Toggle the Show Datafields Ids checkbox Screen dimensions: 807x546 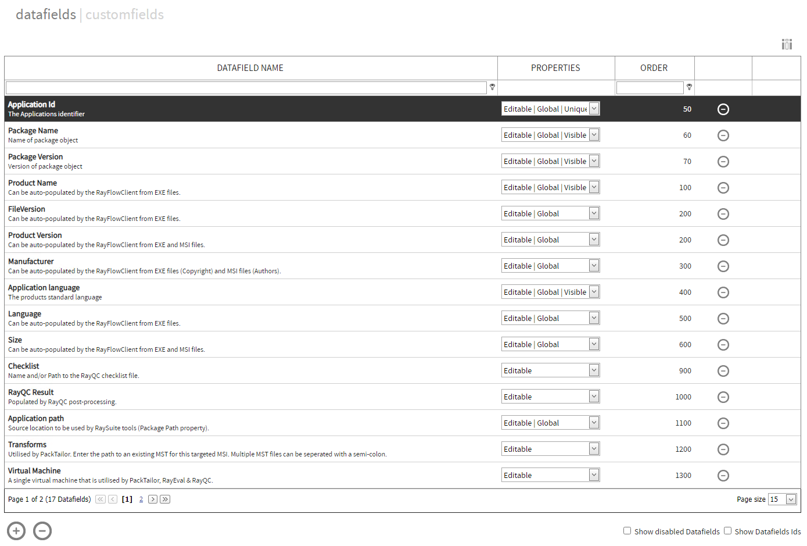pos(727,530)
